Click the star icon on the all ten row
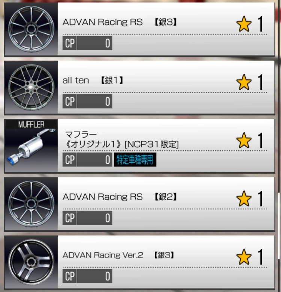Image resolution: width=281 pixels, height=292 pixels. tap(244, 82)
